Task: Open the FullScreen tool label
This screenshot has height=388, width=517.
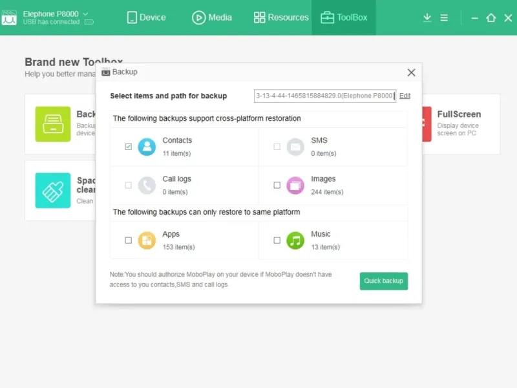Action: tap(459, 114)
